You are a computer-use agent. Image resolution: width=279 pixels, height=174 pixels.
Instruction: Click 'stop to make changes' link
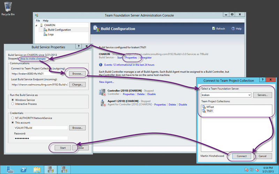(x=33, y=58)
